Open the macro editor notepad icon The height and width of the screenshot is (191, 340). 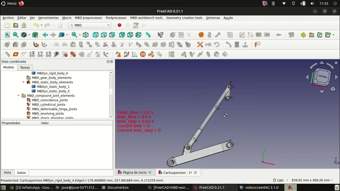tap(136, 25)
